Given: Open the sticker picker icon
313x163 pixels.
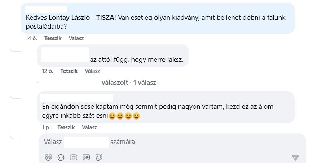Looking at the screenshot, I should click(x=99, y=157).
